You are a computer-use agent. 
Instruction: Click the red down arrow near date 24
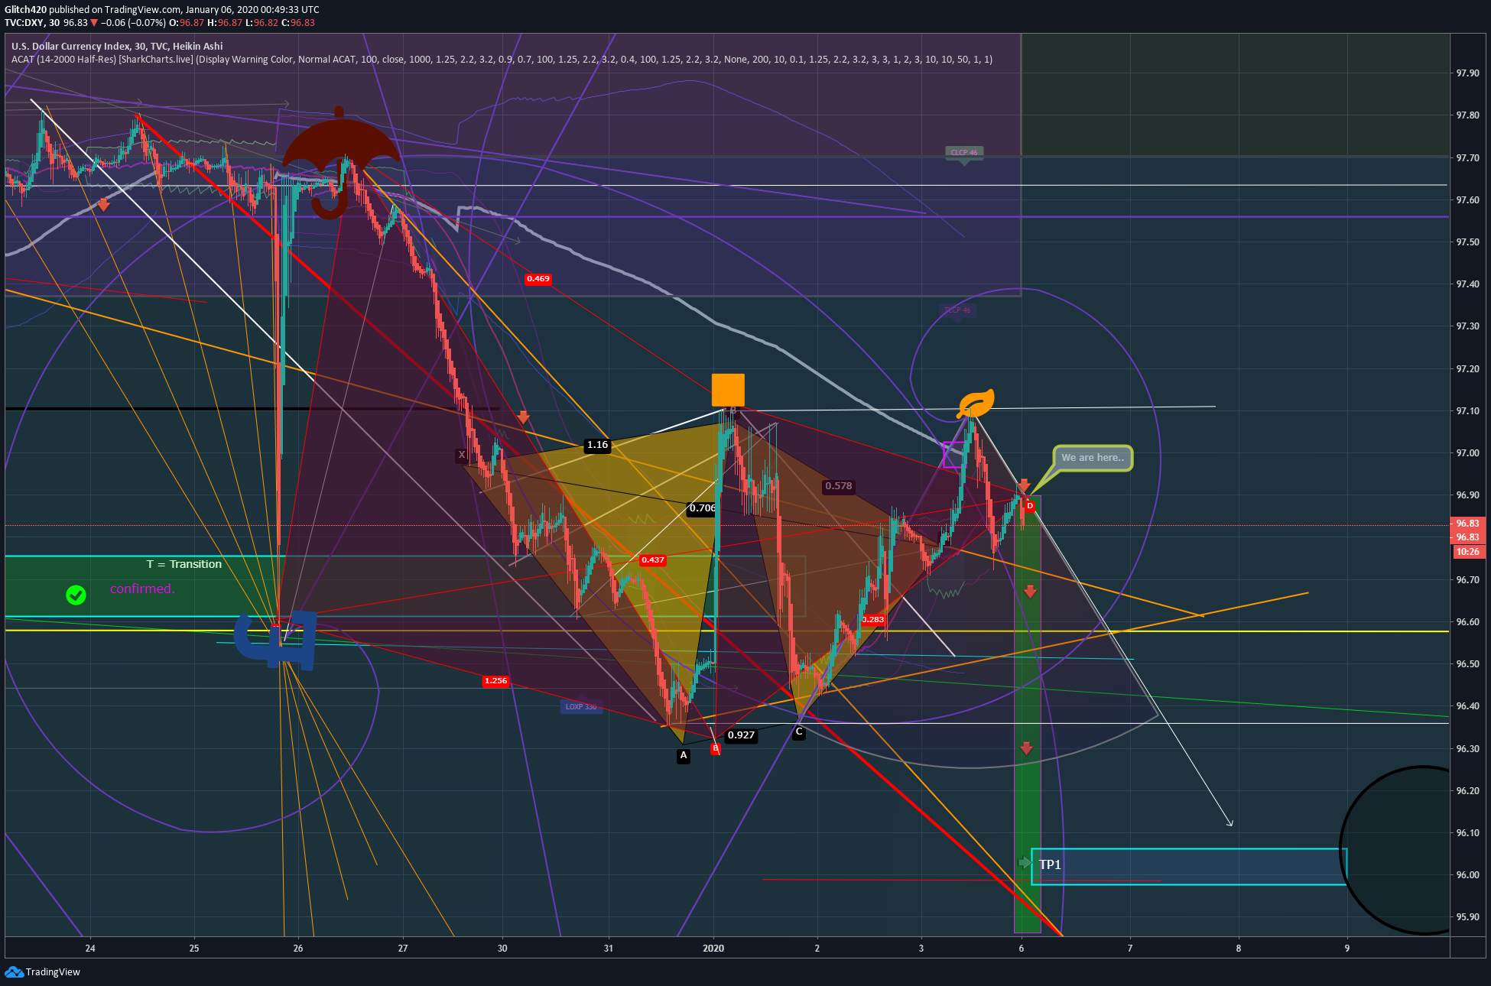coord(103,205)
